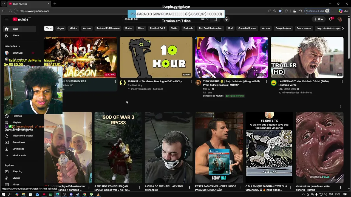Open Seus vídeos
This screenshot has width=351, height=197.
pyautogui.click(x=20, y=142)
